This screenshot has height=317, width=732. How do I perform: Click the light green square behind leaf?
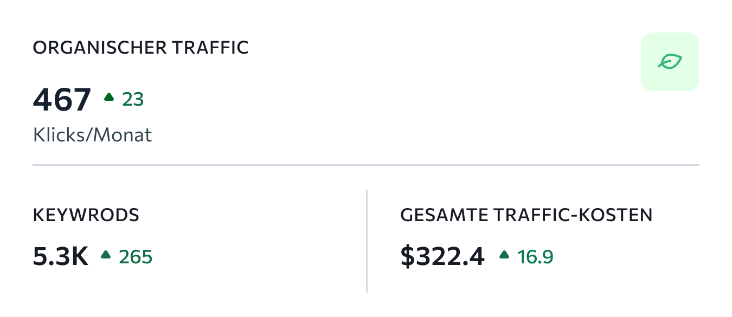pos(670,62)
